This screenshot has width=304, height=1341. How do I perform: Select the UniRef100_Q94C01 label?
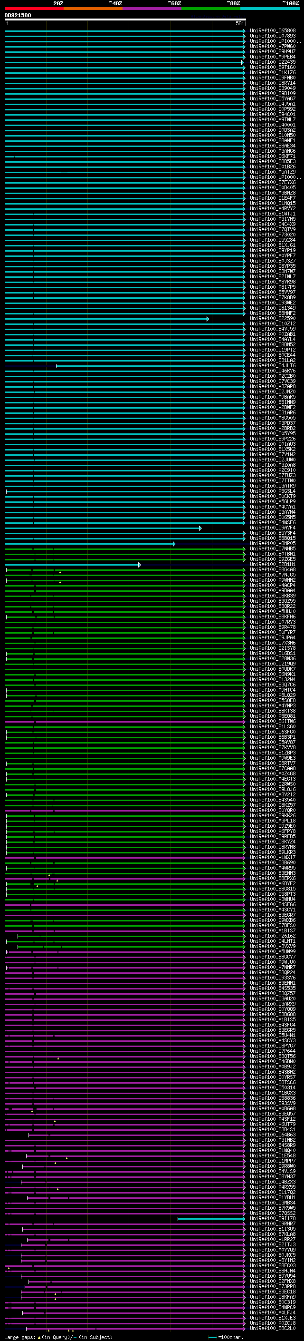coord(273,115)
